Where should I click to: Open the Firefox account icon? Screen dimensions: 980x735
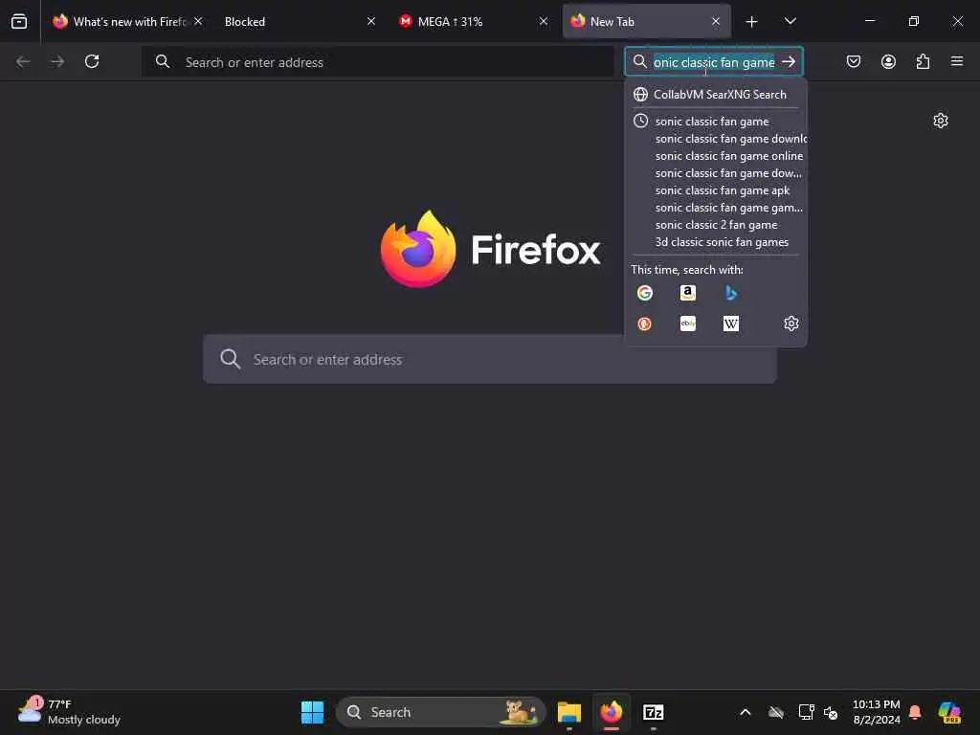pyautogui.click(x=888, y=61)
